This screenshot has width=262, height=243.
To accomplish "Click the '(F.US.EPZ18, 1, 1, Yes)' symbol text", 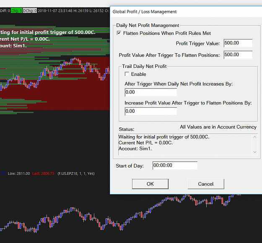I will coord(76,173).
